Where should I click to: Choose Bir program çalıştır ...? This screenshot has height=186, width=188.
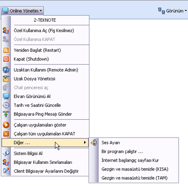pyautogui.click(x=134, y=152)
